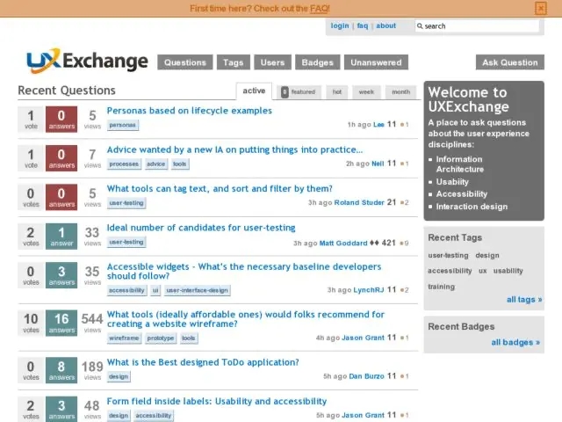
Task: Click the 10 votes count
Action: click(x=31, y=323)
